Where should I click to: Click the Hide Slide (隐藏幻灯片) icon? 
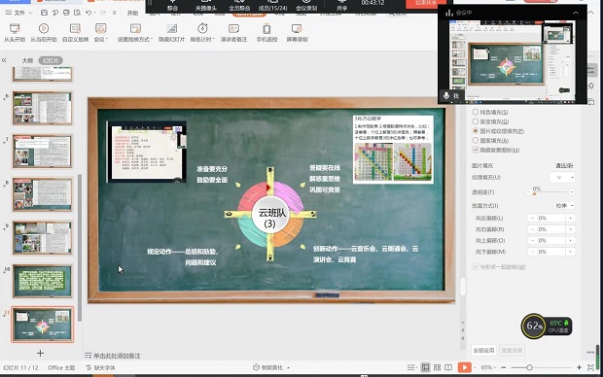[x=171, y=29]
